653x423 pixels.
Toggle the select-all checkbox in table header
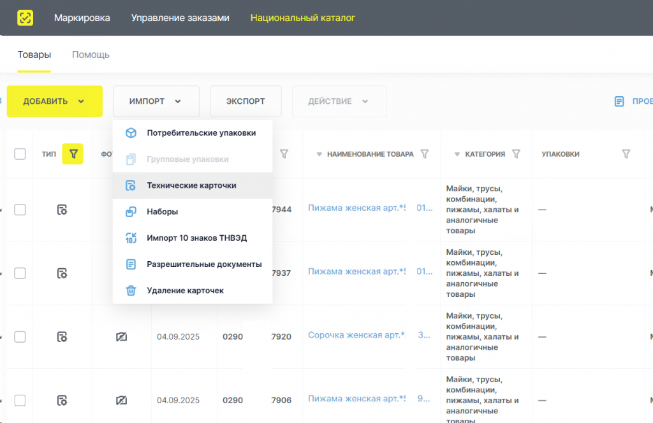point(20,154)
